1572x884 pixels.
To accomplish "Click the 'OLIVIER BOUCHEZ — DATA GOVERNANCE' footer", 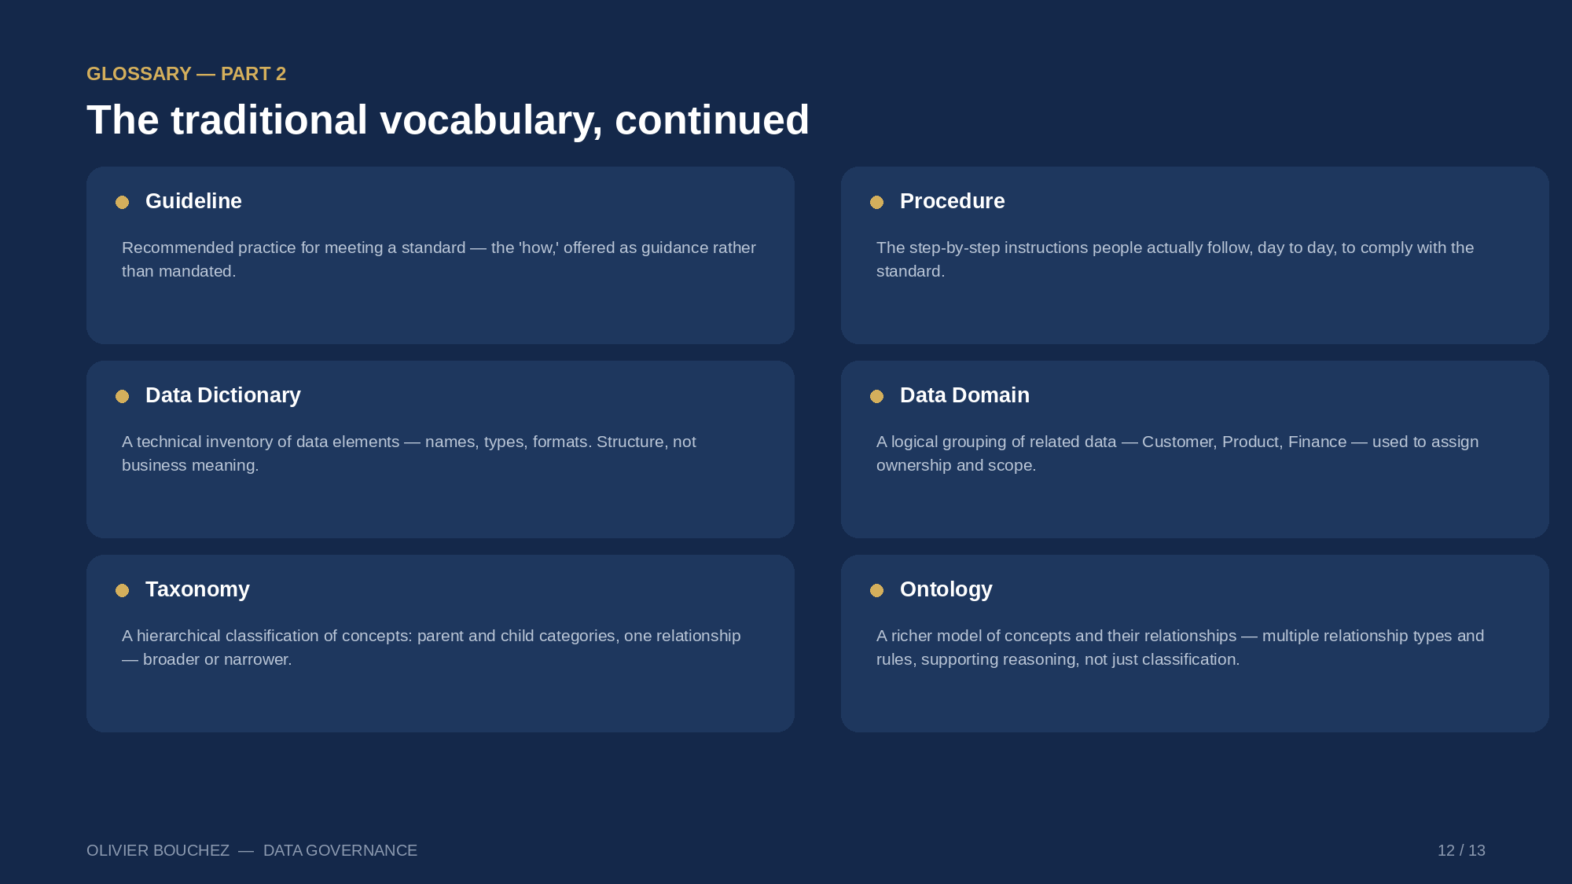I will click(252, 850).
